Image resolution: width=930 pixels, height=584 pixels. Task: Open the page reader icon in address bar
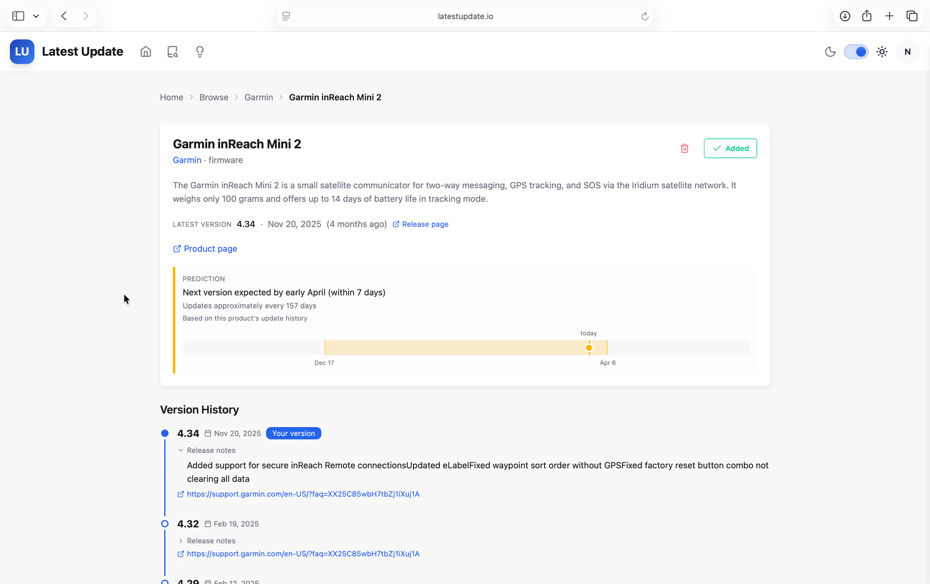pyautogui.click(x=286, y=16)
